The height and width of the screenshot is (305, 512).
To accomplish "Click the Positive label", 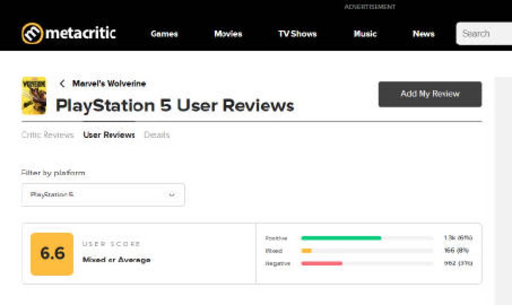I will pos(276,238).
